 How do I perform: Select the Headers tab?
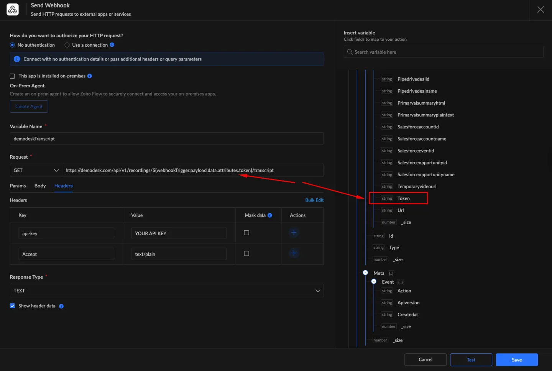pos(63,186)
